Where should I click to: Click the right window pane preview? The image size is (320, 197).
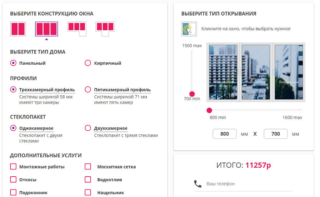288,72
